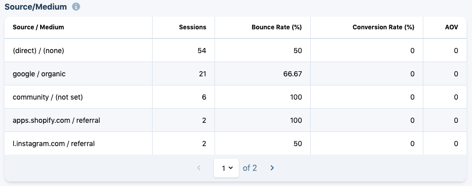Click sessions value 21 for google

[203, 74]
